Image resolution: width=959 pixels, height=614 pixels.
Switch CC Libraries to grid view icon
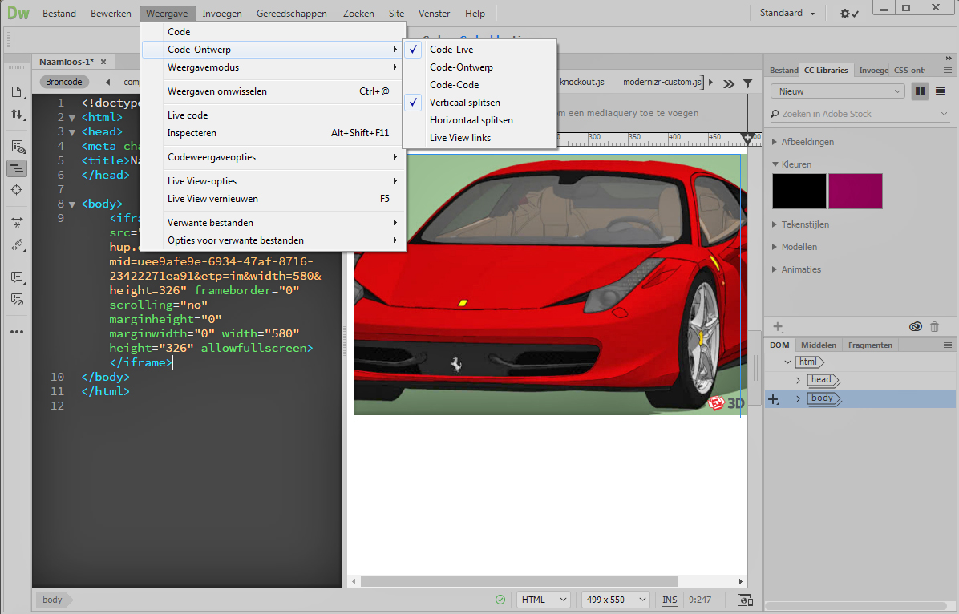(x=920, y=91)
